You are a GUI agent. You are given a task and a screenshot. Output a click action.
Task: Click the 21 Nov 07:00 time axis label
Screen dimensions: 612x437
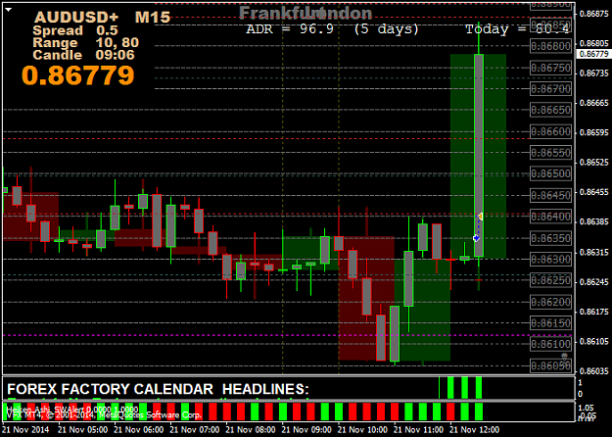[x=195, y=430]
